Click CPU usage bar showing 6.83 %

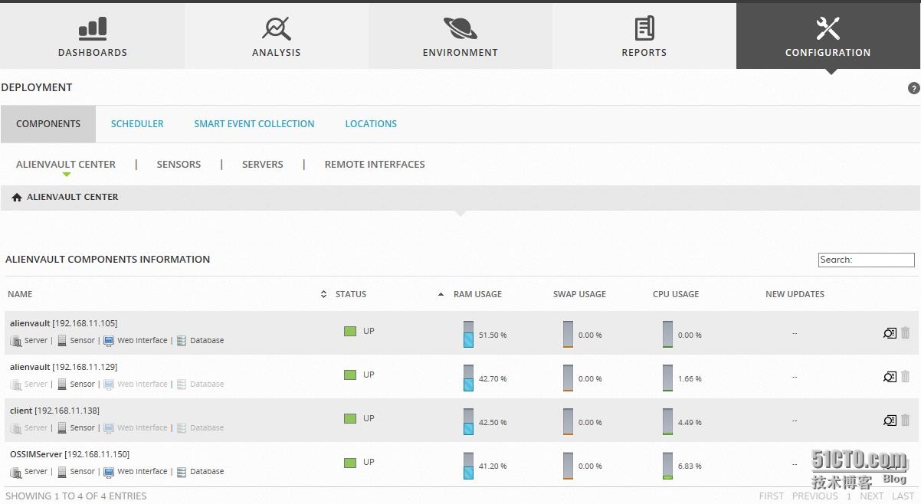pyautogui.click(x=667, y=466)
